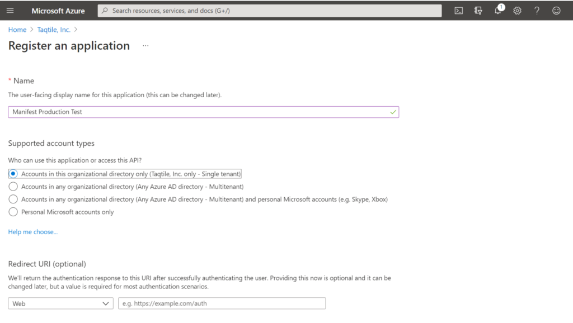
Task: Click the green validation checkmark in Name field
Action: 393,112
